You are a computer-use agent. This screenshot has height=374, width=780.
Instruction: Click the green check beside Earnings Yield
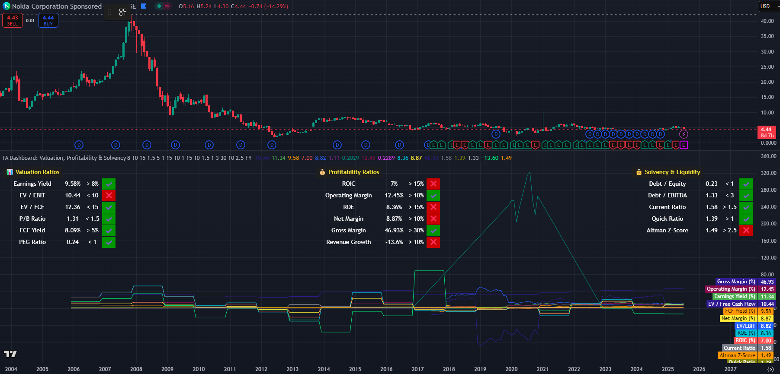coord(109,184)
